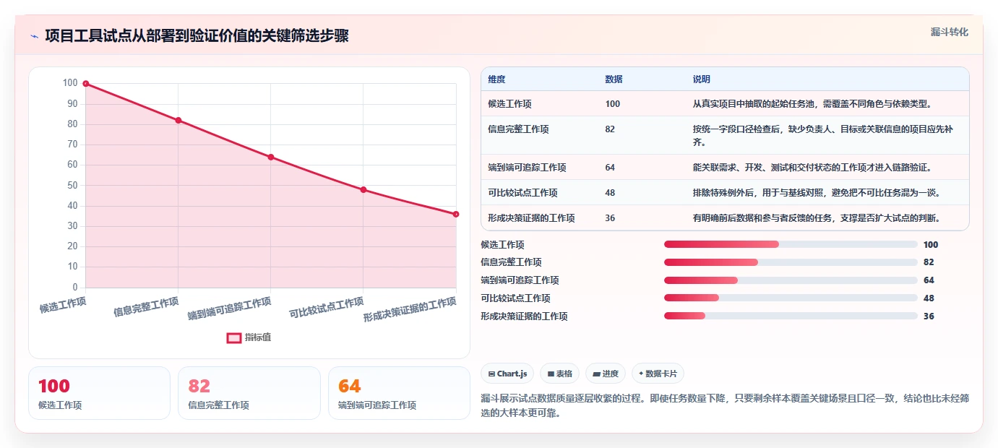
Task: Click table value 48 in 数据 column
Action: pos(610,193)
